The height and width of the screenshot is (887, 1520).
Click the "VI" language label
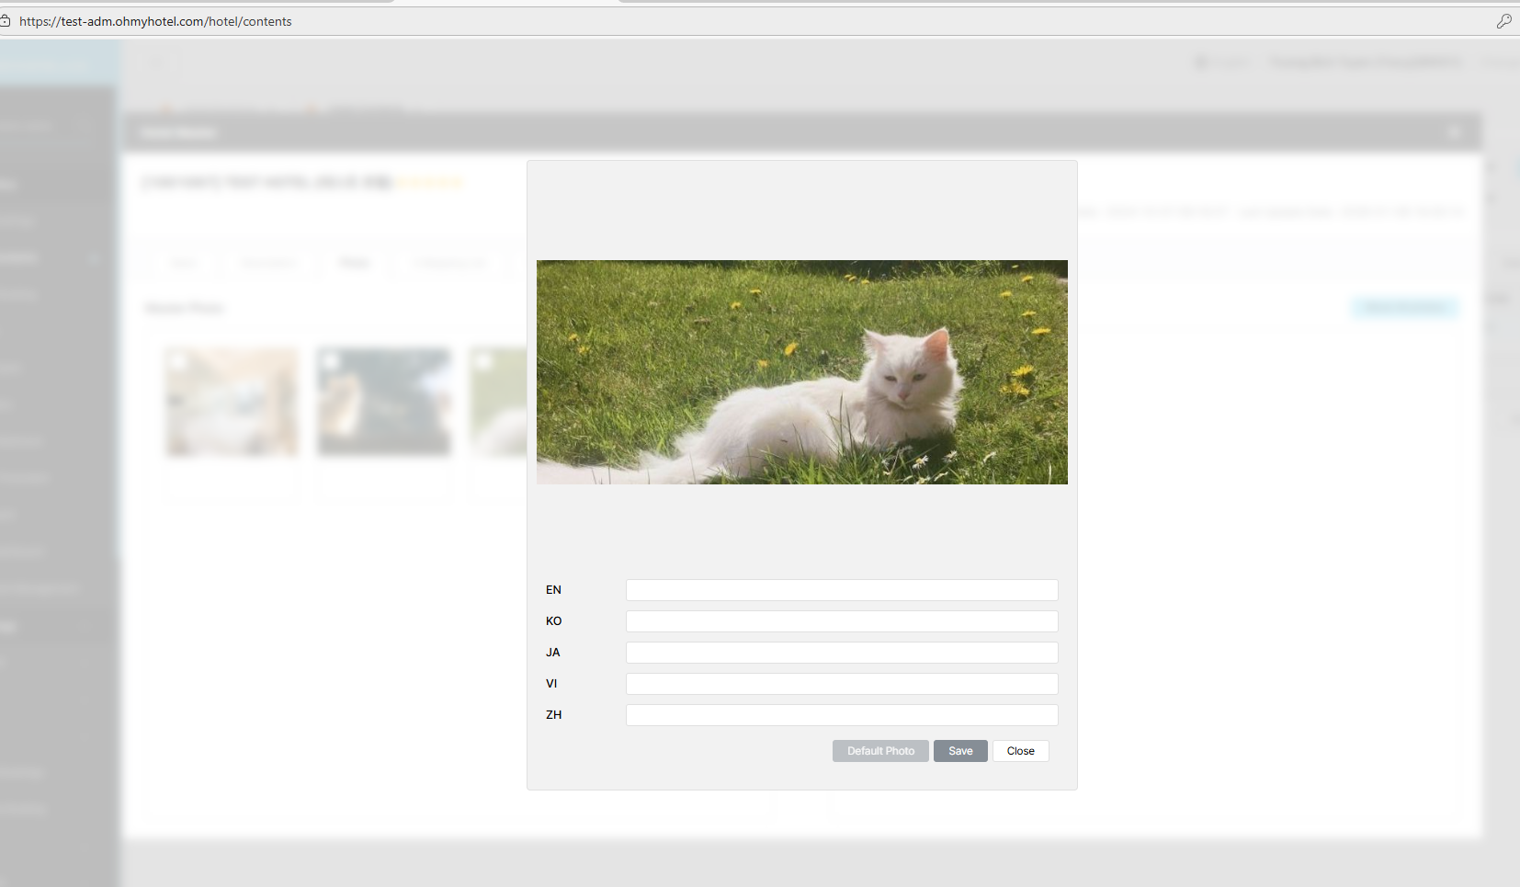coord(551,684)
